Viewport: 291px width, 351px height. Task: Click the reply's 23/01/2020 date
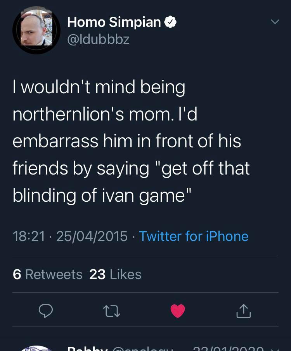pyautogui.click(x=228, y=349)
